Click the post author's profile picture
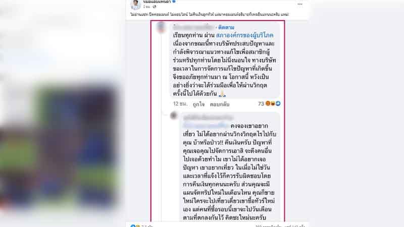 [x=135, y=5]
